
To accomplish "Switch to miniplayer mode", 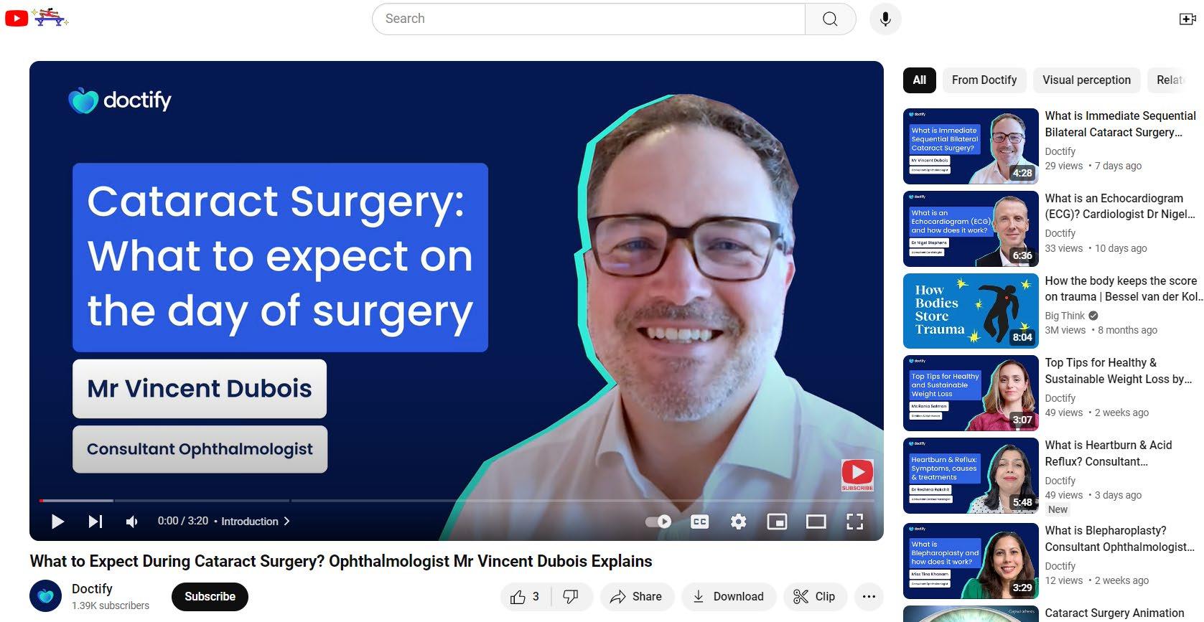I will [777, 522].
